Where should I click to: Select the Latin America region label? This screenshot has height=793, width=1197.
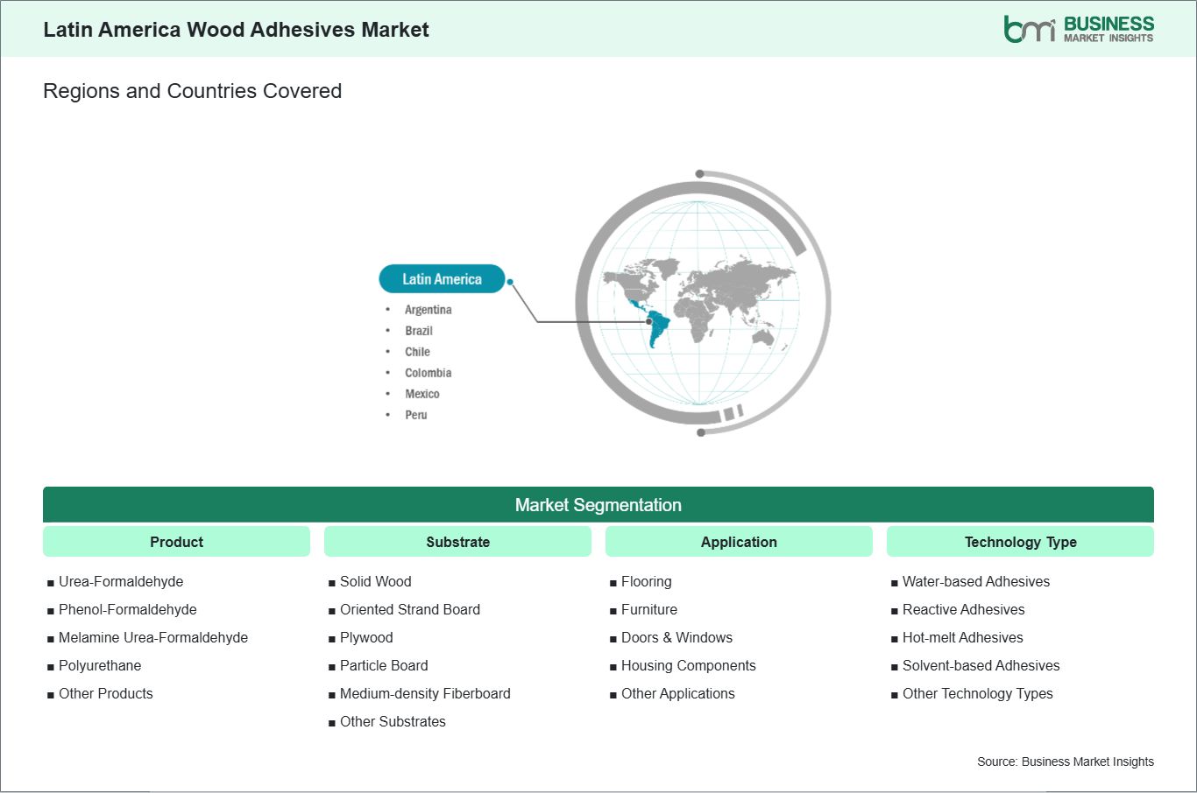(442, 279)
